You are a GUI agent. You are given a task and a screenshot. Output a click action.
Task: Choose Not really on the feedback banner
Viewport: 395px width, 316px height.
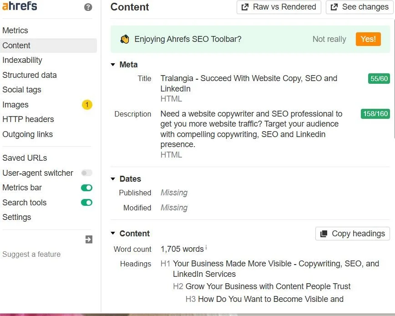click(329, 39)
